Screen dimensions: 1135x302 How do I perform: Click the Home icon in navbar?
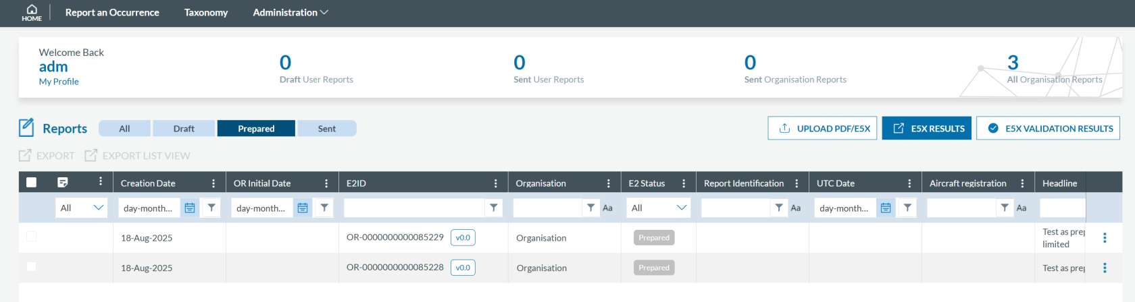pos(31,12)
